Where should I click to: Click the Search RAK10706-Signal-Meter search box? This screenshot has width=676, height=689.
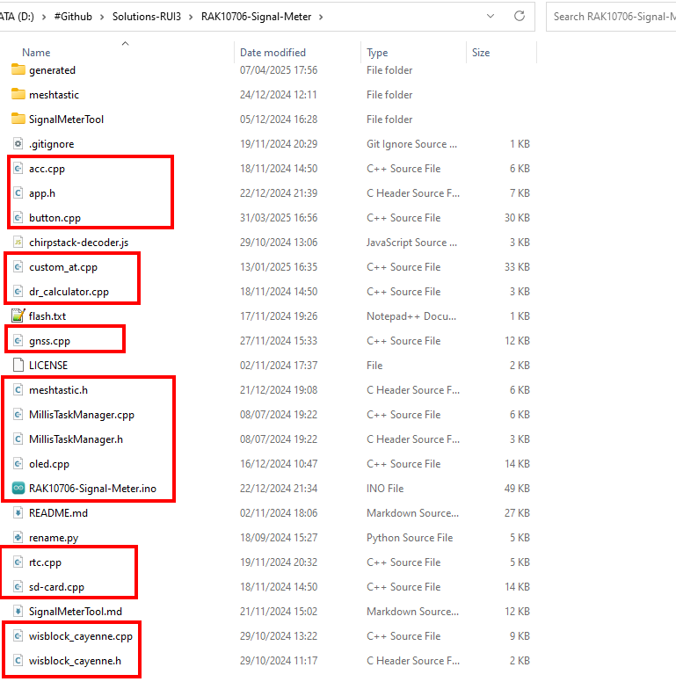[613, 16]
